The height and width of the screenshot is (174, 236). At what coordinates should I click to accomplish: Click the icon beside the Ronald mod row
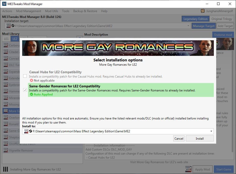6,124
